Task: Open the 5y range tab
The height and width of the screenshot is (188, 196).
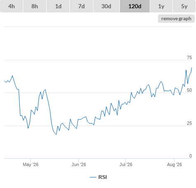Action: (184, 6)
